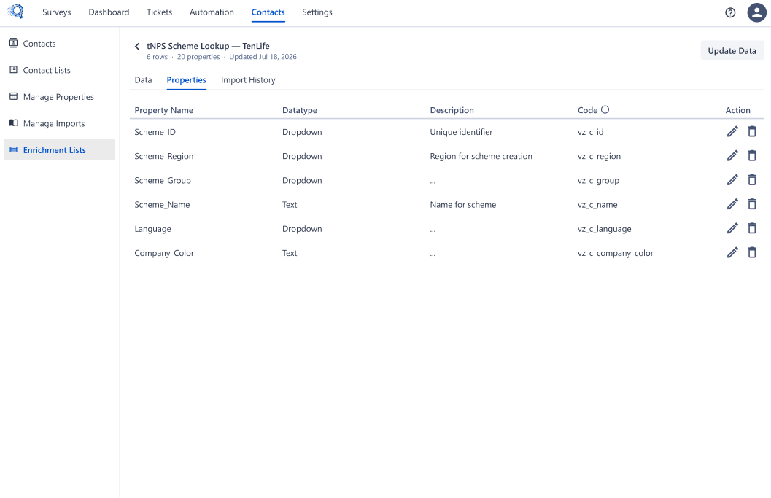
Task: Click pencil icon for Scheme_Group
Action: pos(732,180)
